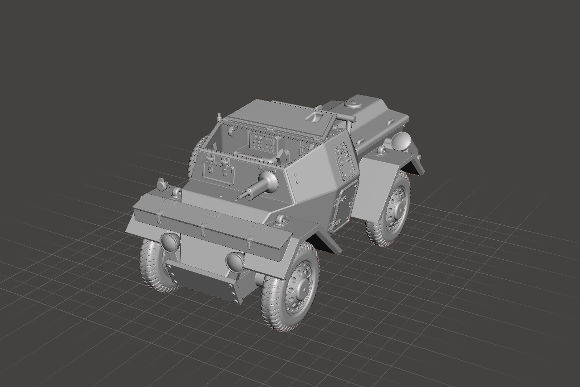This screenshot has height=387, width=580.
Task: Click the gun barrel muzzle tip
Action: coord(239,198)
